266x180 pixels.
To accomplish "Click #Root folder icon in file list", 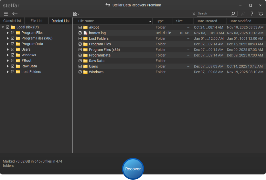I will (x=85, y=27).
